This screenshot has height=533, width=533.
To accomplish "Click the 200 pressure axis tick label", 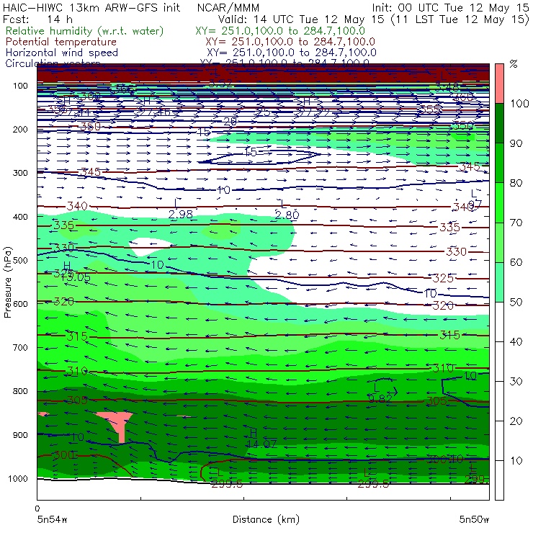I will (x=20, y=129).
